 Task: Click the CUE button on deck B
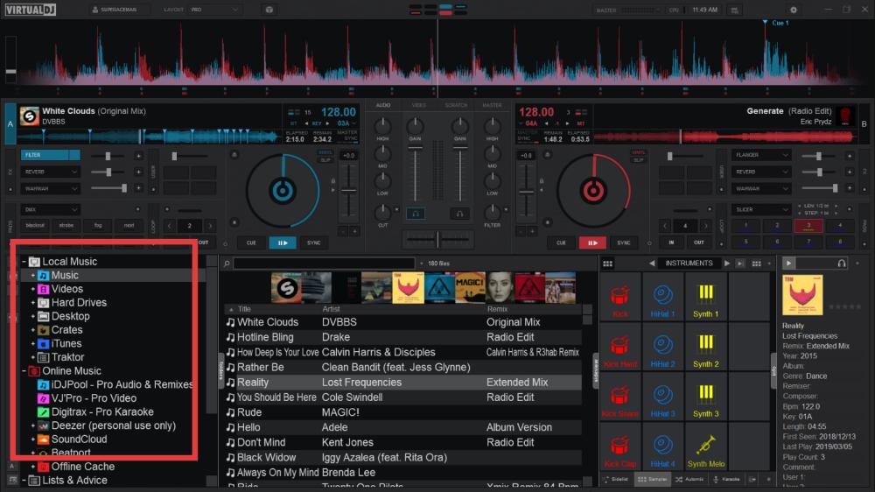tap(561, 242)
